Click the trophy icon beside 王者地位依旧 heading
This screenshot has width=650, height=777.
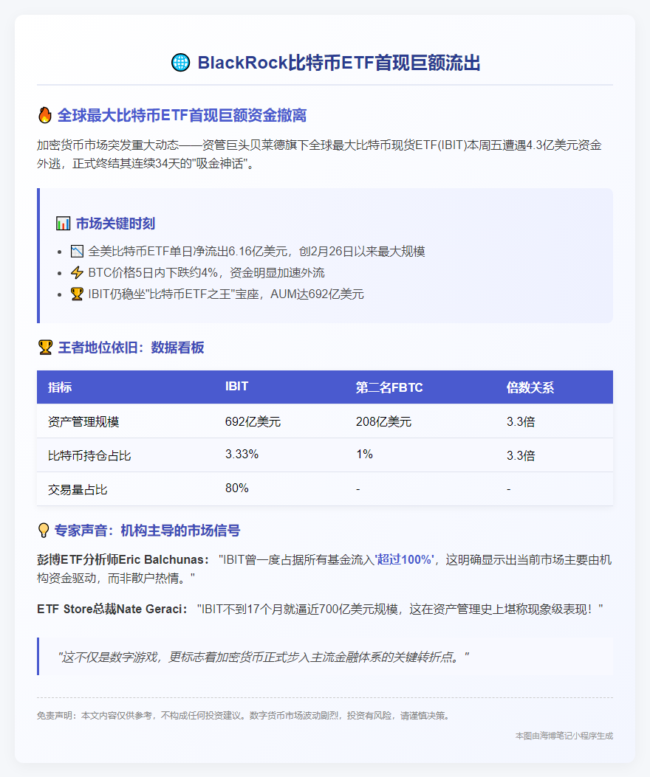click(47, 348)
